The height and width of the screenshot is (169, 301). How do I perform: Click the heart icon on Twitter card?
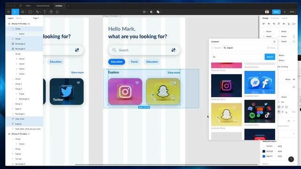[79, 83]
